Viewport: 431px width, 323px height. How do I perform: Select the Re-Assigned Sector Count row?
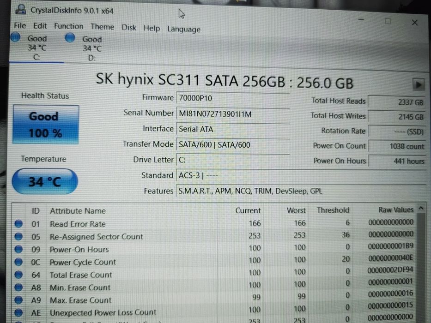214,236
